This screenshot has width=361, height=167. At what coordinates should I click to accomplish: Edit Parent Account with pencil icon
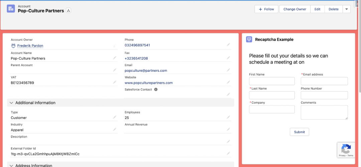click(114, 70)
